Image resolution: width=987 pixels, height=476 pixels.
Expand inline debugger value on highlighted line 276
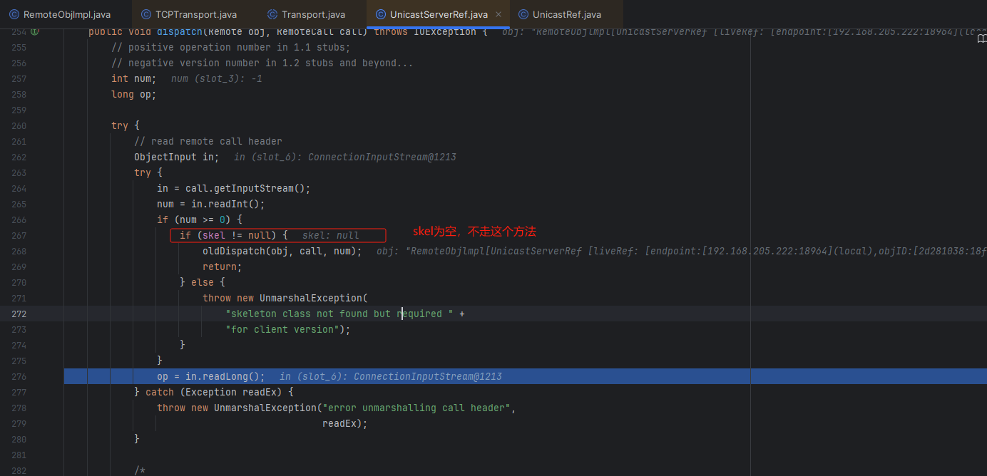[x=391, y=376]
